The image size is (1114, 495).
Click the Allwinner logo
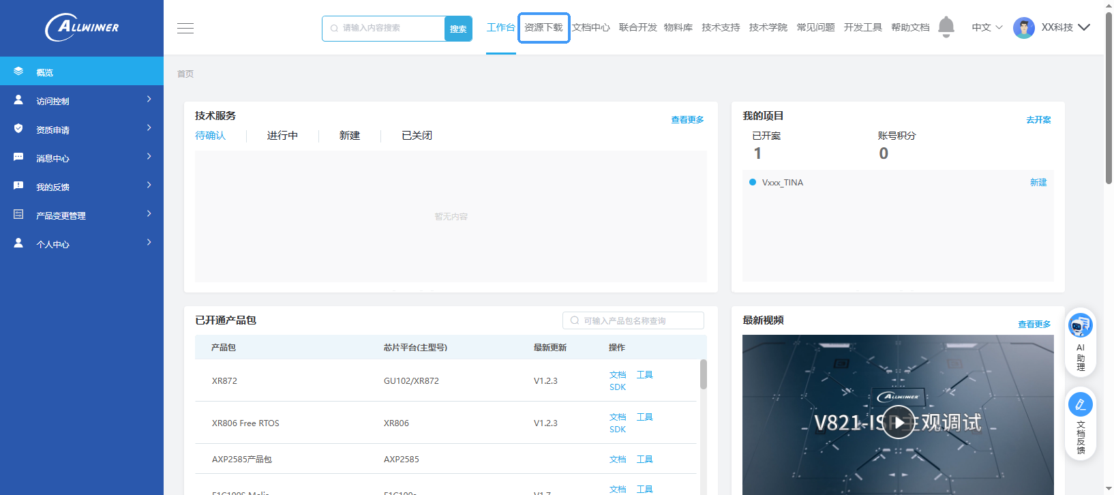[82, 27]
